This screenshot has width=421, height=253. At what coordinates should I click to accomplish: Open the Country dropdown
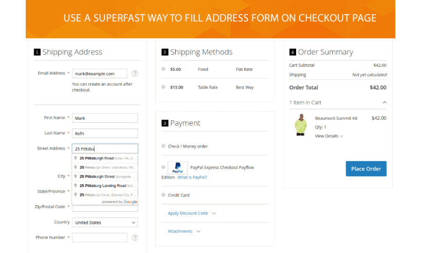point(105,223)
